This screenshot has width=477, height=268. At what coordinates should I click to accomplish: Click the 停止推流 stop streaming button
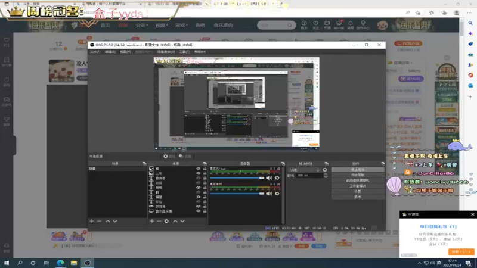coord(357,170)
